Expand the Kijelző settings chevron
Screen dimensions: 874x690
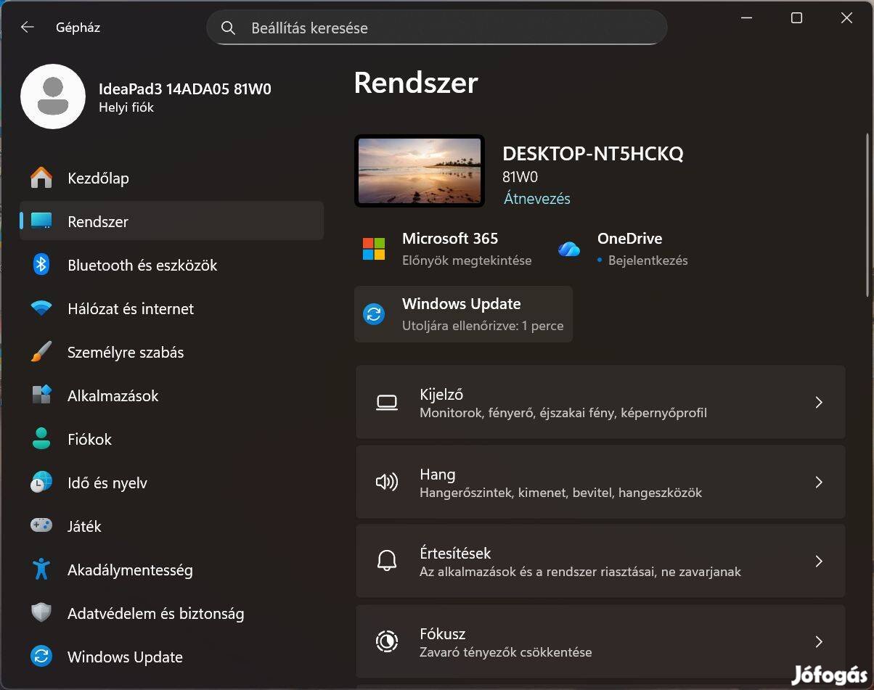[x=819, y=402]
